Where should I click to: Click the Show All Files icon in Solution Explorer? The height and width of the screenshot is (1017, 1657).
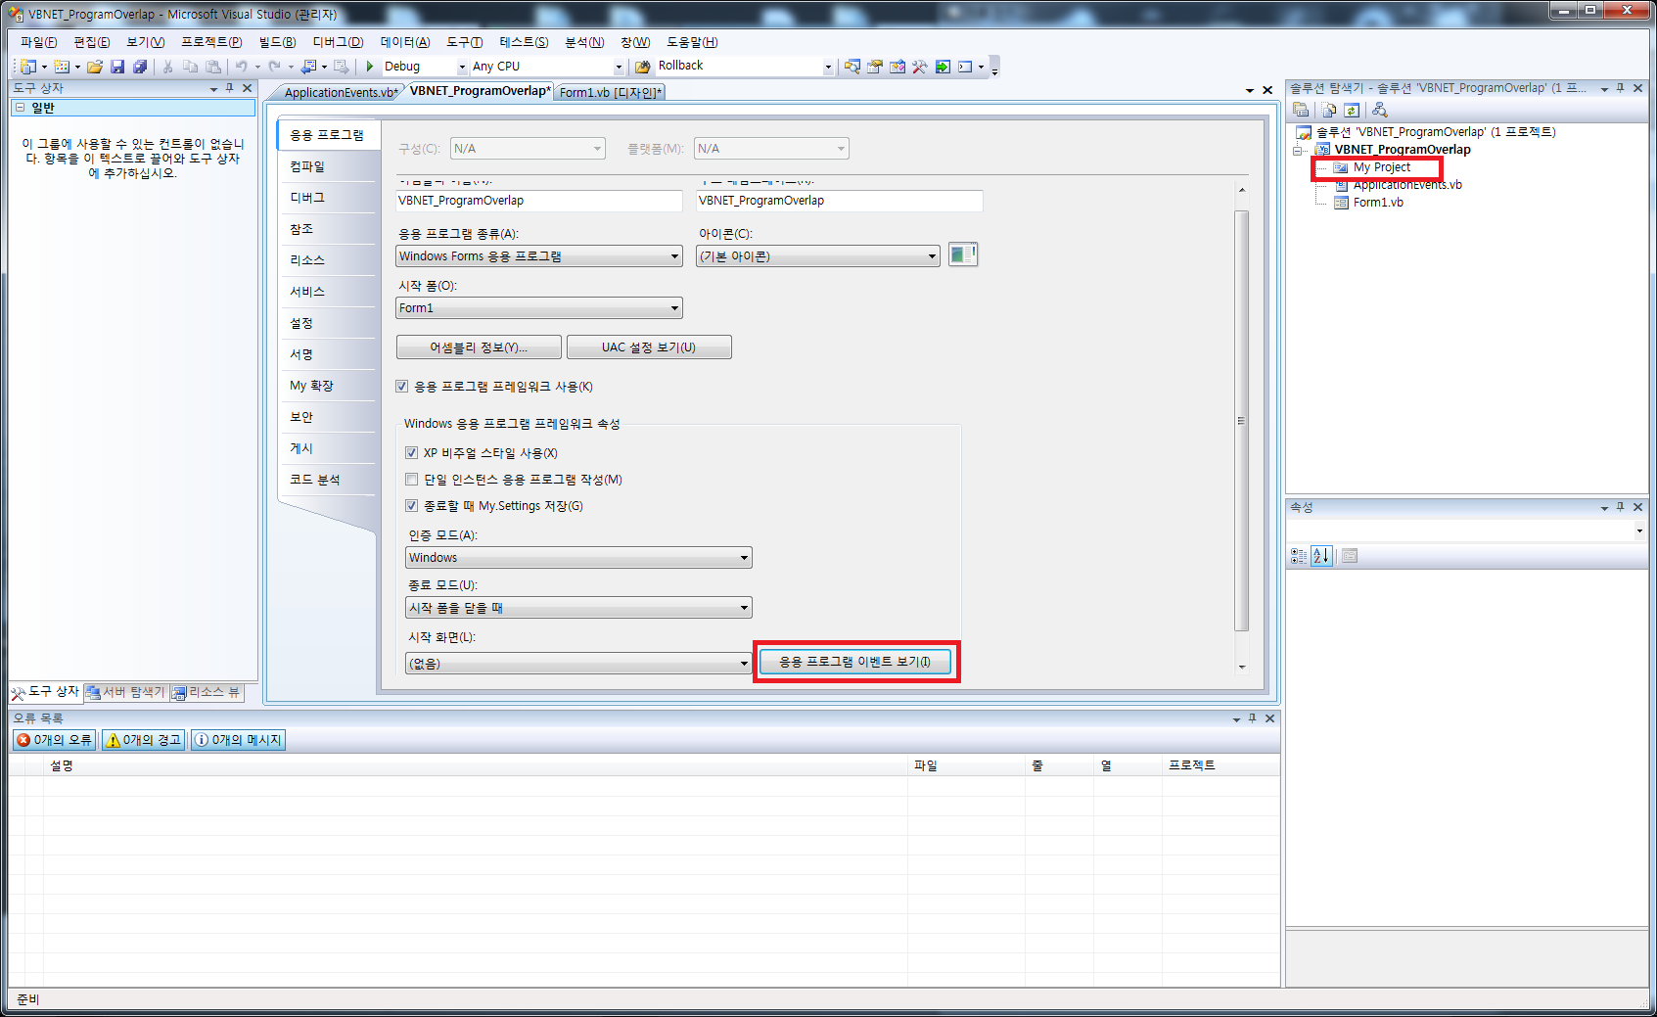point(1329,110)
